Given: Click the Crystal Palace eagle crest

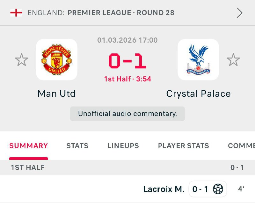Looking at the screenshot, I should point(198,59).
